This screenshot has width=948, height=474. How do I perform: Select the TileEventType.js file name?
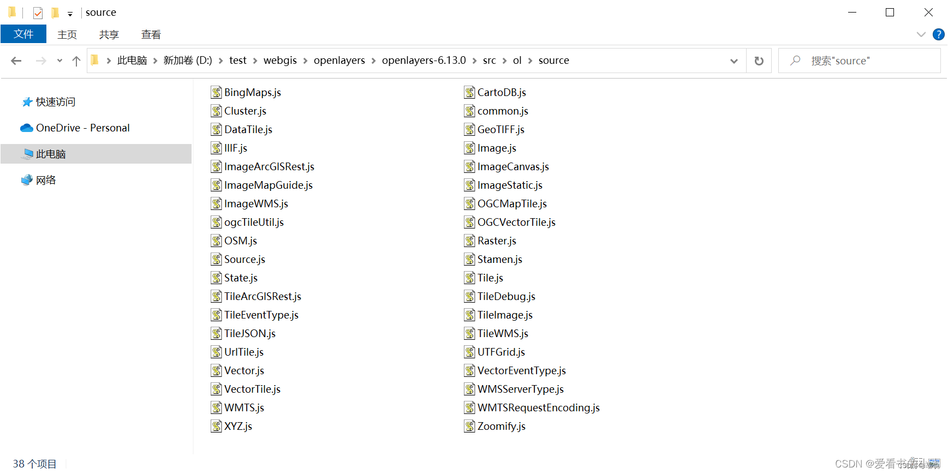point(261,315)
